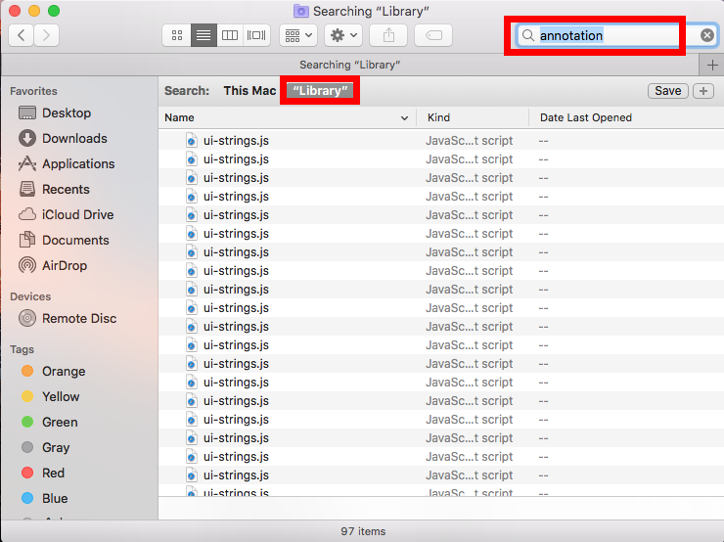Sort by the Name column header

coord(286,117)
